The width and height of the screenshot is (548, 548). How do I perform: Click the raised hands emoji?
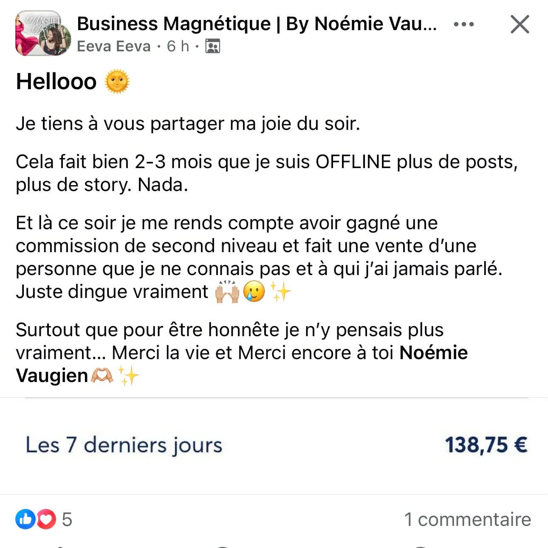click(x=227, y=292)
